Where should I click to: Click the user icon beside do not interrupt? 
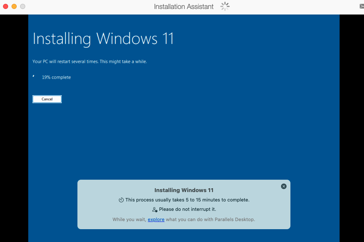[x=154, y=210]
